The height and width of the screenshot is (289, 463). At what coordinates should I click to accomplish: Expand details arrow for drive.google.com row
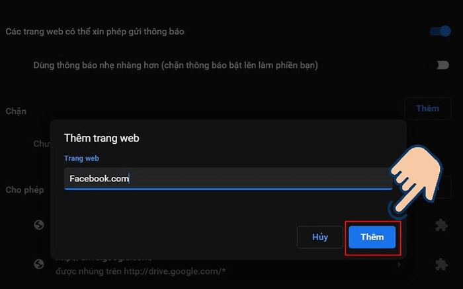click(x=400, y=264)
